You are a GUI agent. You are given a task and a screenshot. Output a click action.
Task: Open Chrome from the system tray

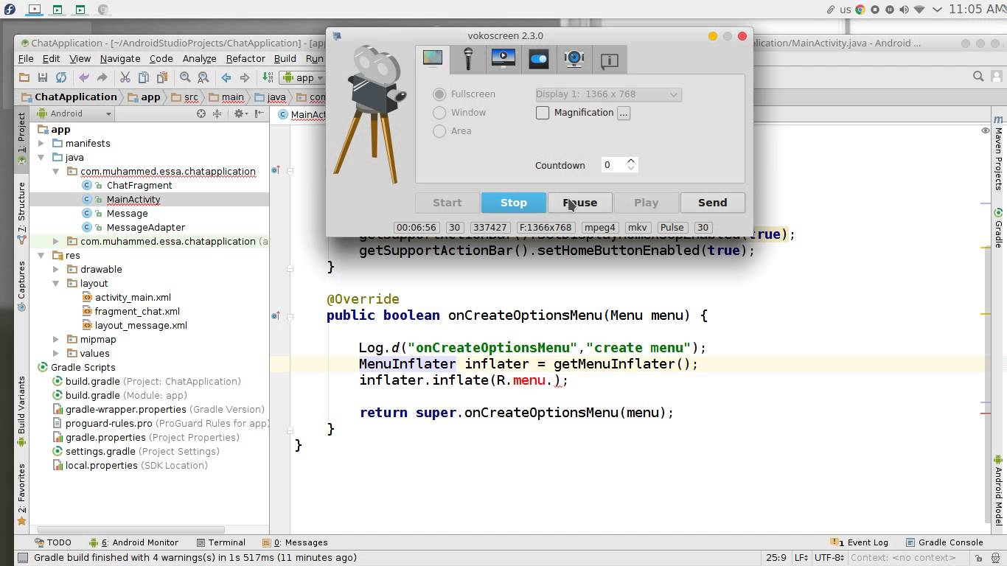[x=860, y=10]
